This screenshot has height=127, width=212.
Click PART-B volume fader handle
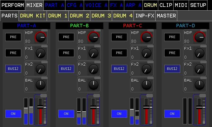tap(93, 107)
